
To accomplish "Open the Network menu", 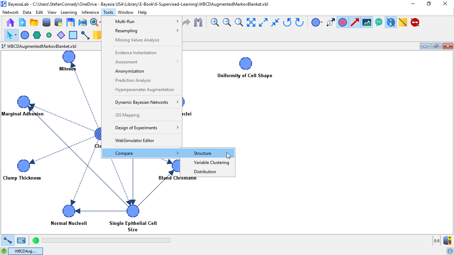I will (10, 12).
